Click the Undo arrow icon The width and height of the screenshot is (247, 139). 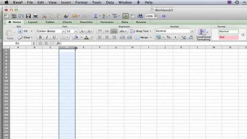(x=74, y=16)
